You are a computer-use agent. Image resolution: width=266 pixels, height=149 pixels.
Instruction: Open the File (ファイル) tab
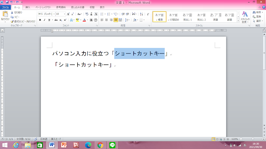(5, 7)
